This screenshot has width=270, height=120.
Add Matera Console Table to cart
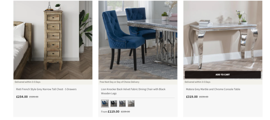223,75
